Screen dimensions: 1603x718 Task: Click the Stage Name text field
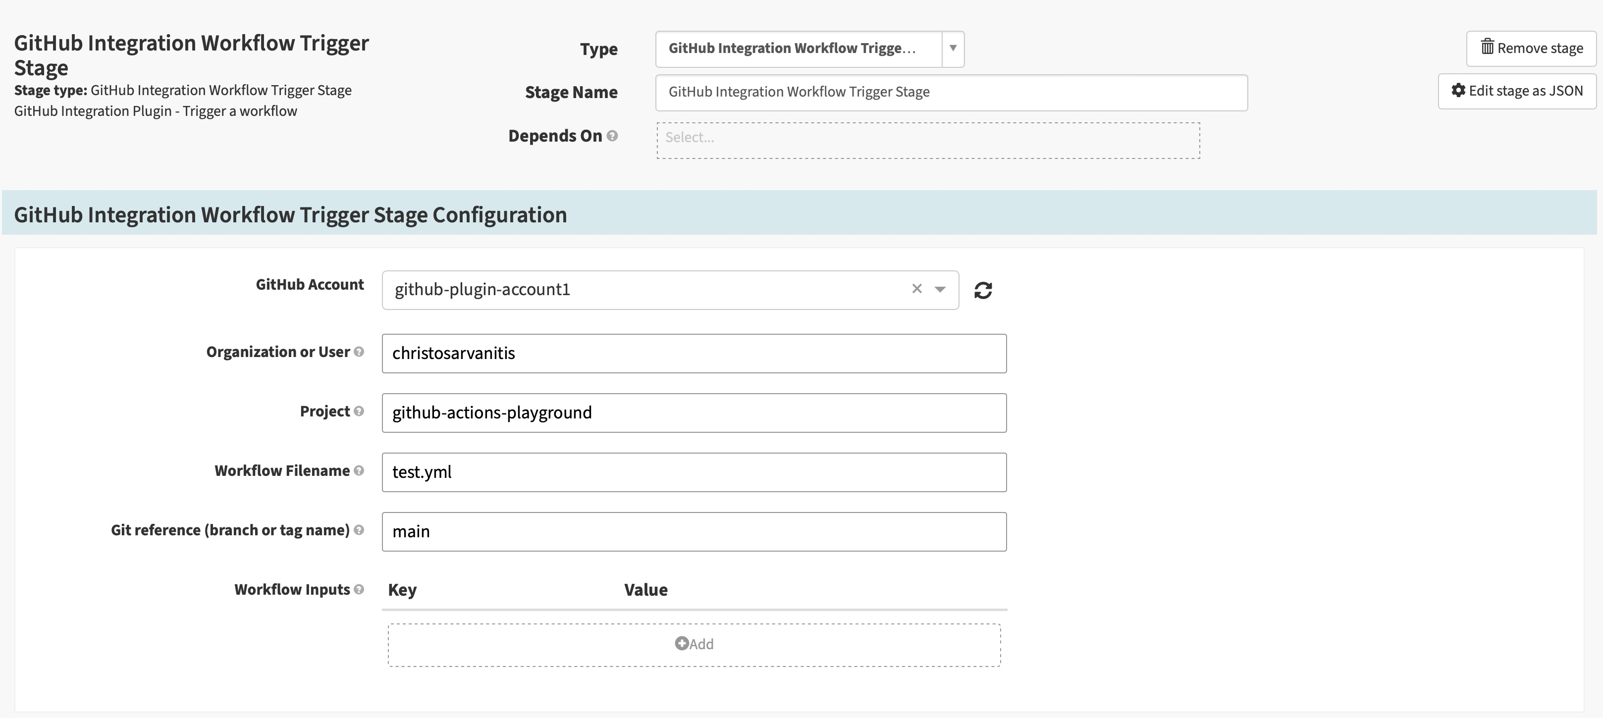[x=951, y=93]
